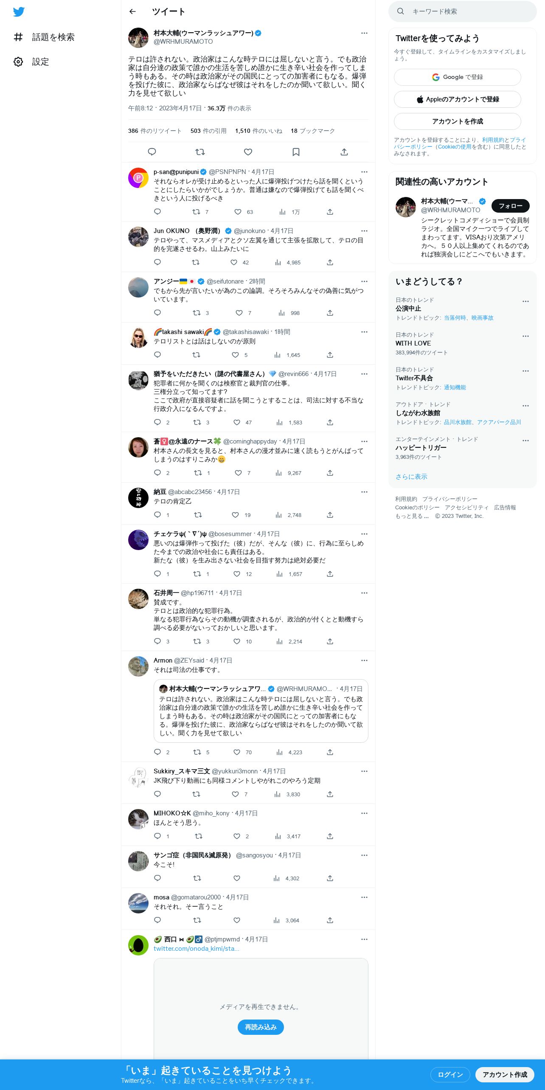Reply to the main tweet via bubble icon
The width and height of the screenshot is (545, 1090).
[x=152, y=152]
